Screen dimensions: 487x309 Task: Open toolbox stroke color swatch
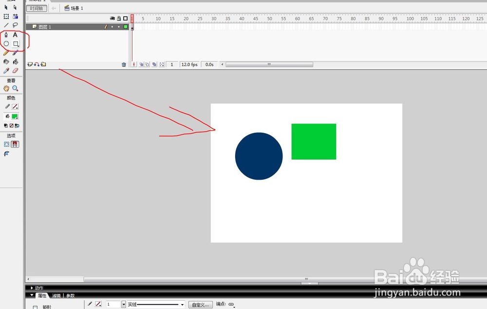pos(15,106)
